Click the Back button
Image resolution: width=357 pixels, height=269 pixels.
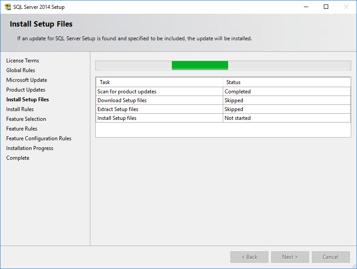tap(249, 257)
